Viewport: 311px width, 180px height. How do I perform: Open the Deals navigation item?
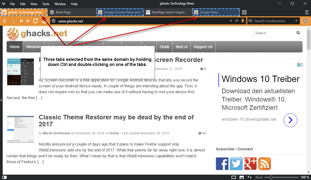tap(164, 47)
